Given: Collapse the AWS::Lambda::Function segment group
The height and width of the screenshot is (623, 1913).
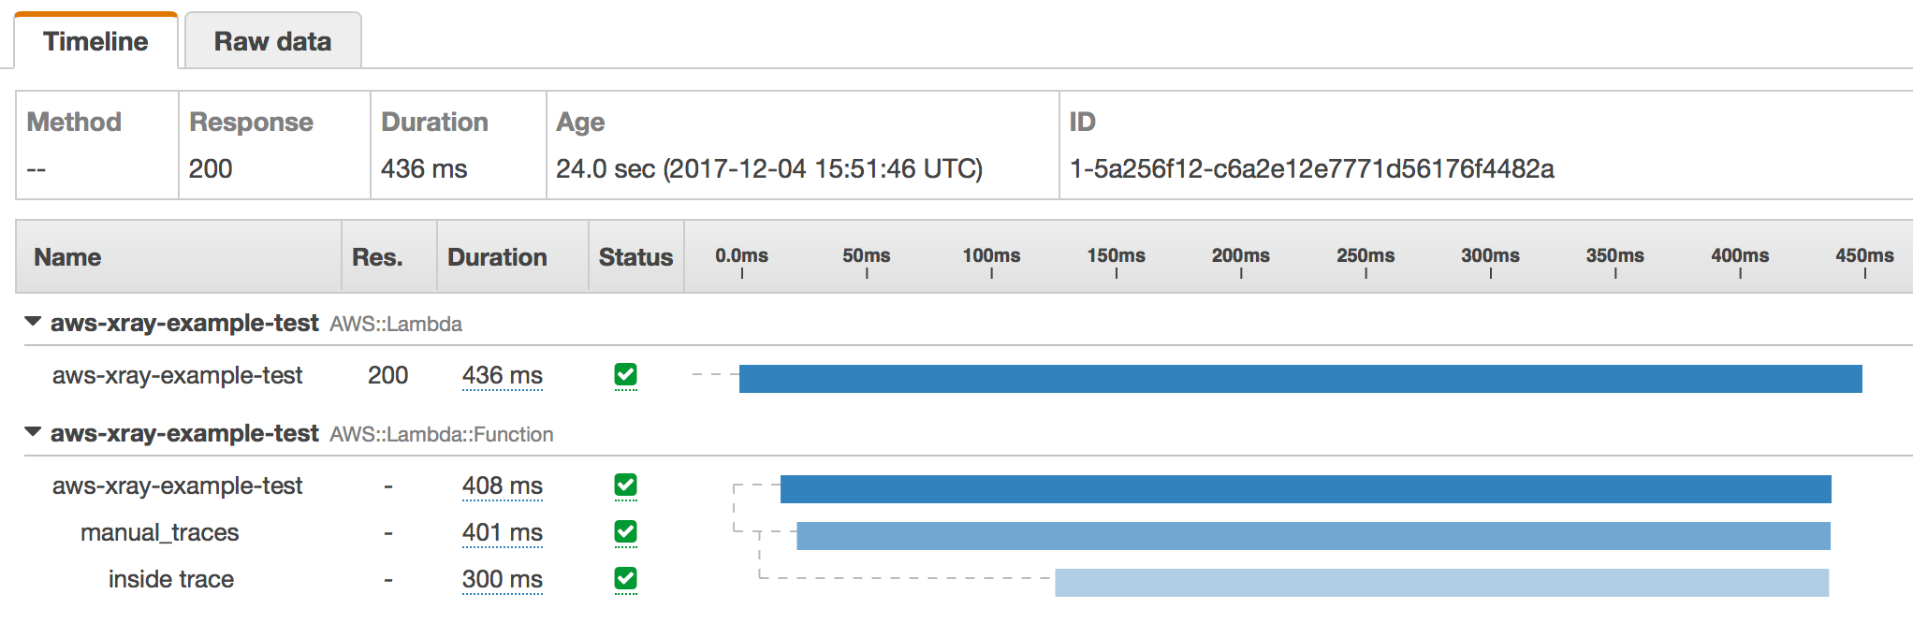Looking at the screenshot, I should coord(33,432).
